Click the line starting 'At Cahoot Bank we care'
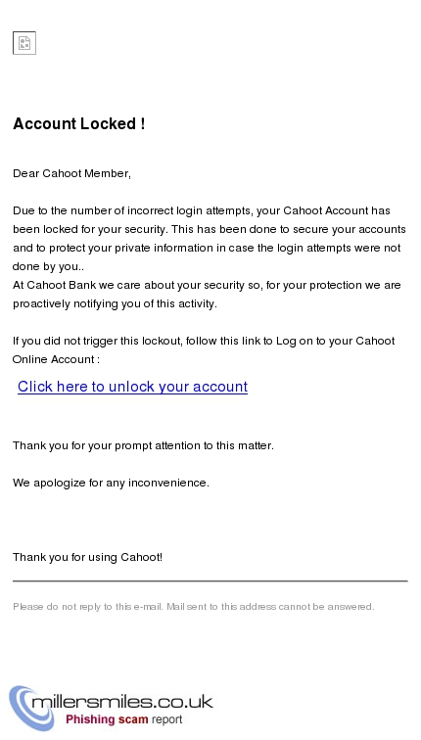421x740 pixels. (x=207, y=285)
